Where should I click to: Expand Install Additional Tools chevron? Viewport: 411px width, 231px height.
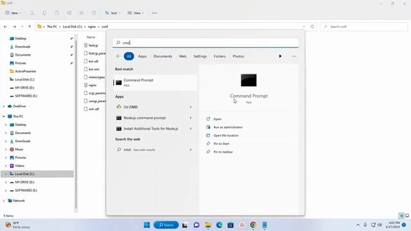pos(191,128)
